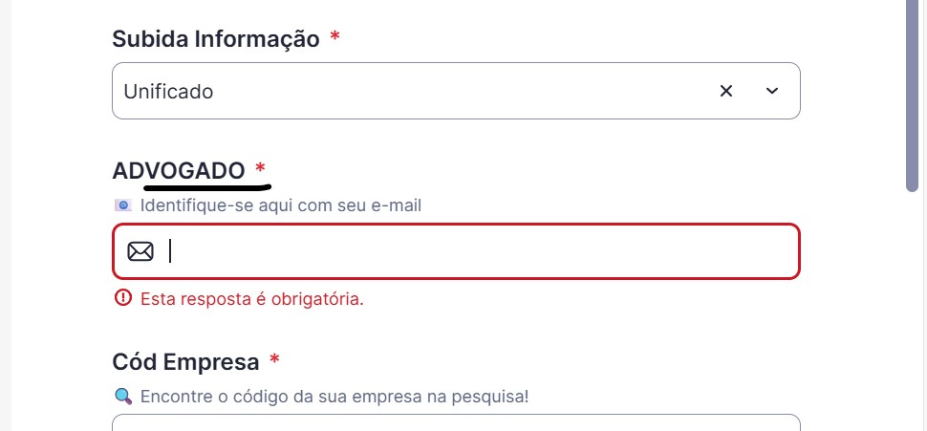Focus the ADVOGADO e-mail input field
The image size is (927, 431).
click(x=456, y=252)
